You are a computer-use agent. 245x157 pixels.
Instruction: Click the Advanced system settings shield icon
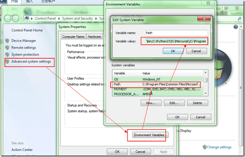(7, 61)
